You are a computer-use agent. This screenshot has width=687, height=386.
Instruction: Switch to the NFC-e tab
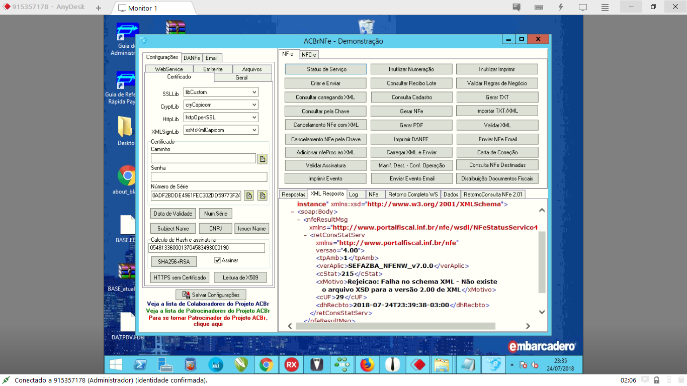[x=309, y=55]
